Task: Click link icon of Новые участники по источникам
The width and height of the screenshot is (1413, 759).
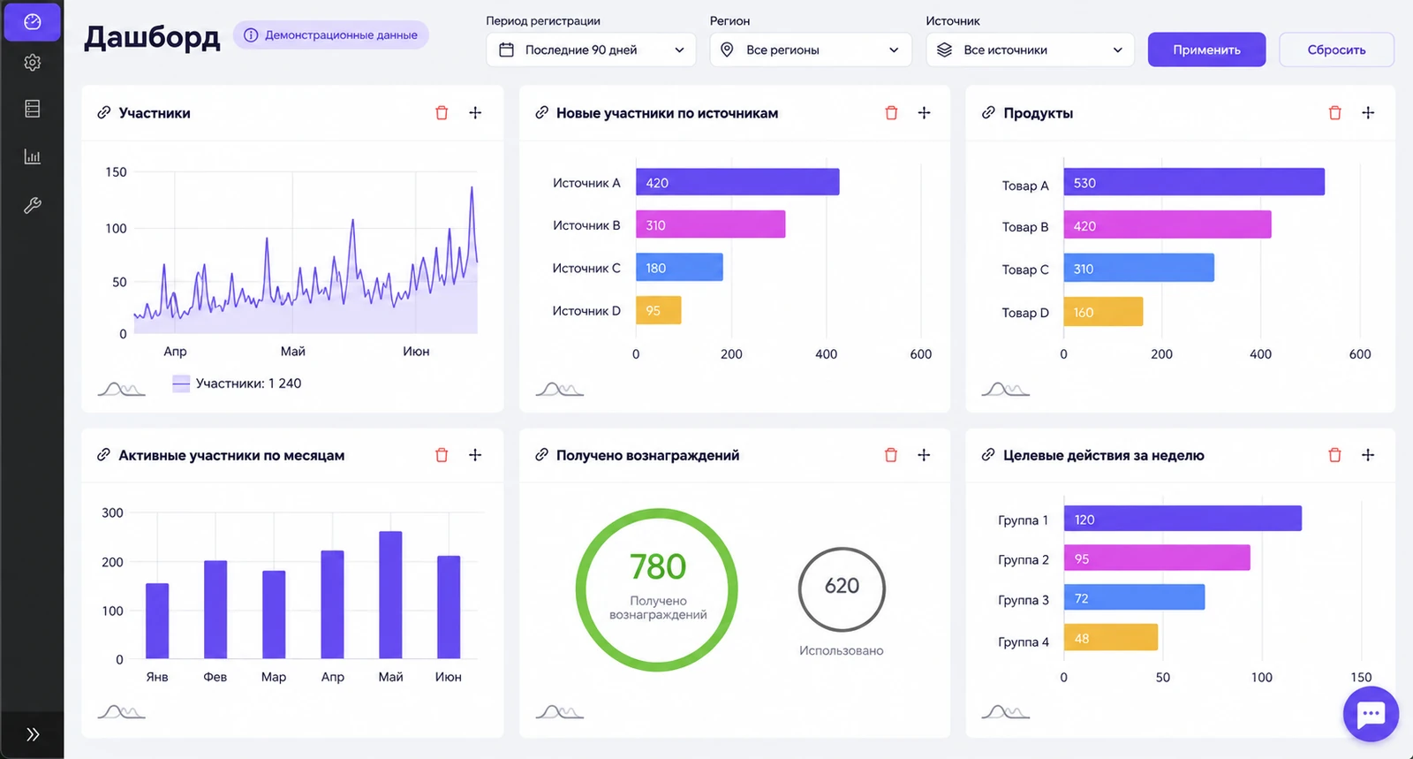Action: click(541, 112)
